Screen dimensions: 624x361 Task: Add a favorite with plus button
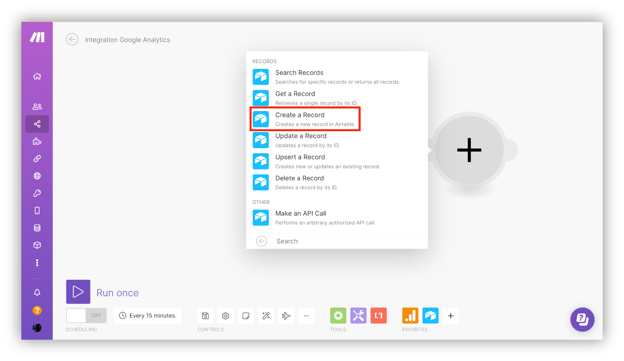coord(451,316)
